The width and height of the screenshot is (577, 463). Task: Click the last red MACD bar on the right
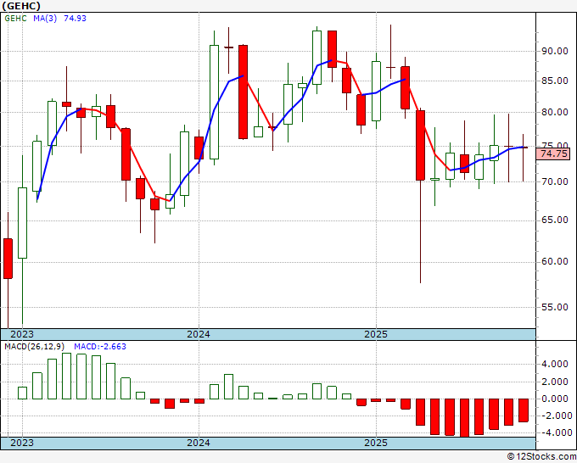click(524, 410)
